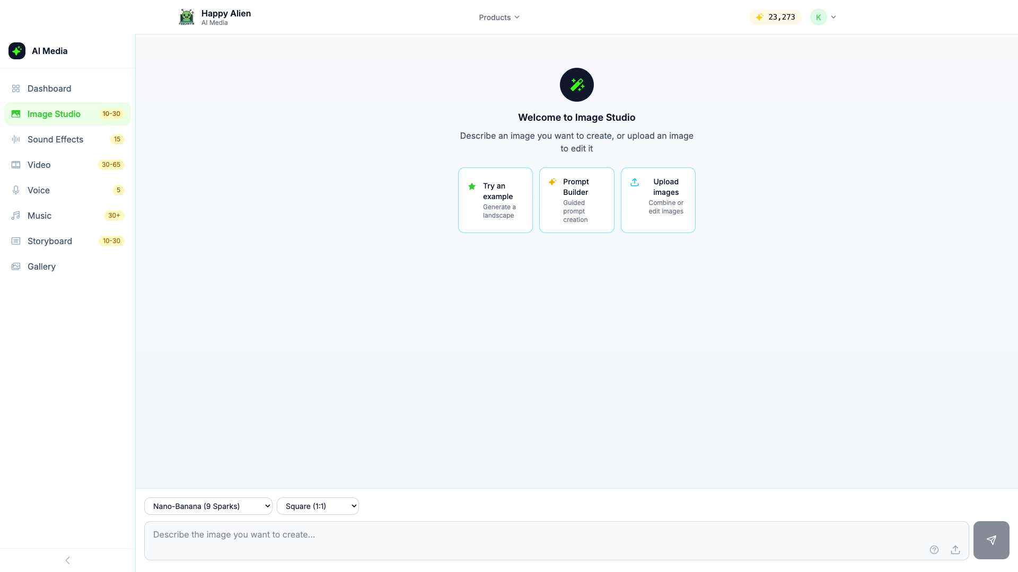Open the Square (1:1) aspect dropdown
Image resolution: width=1018 pixels, height=572 pixels.
(x=318, y=506)
